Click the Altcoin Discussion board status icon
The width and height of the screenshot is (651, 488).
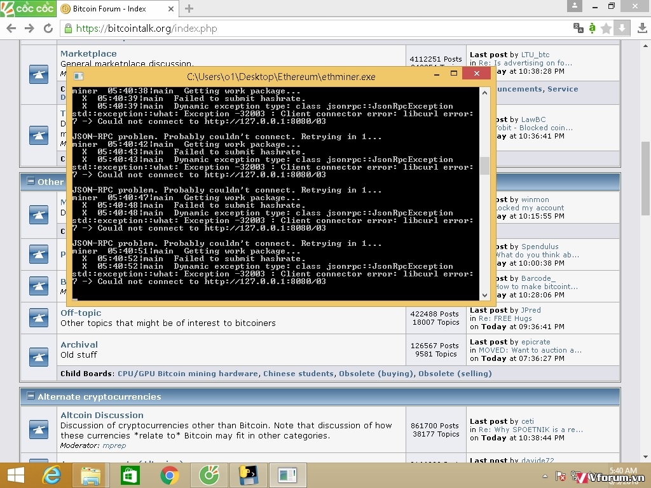point(39,430)
